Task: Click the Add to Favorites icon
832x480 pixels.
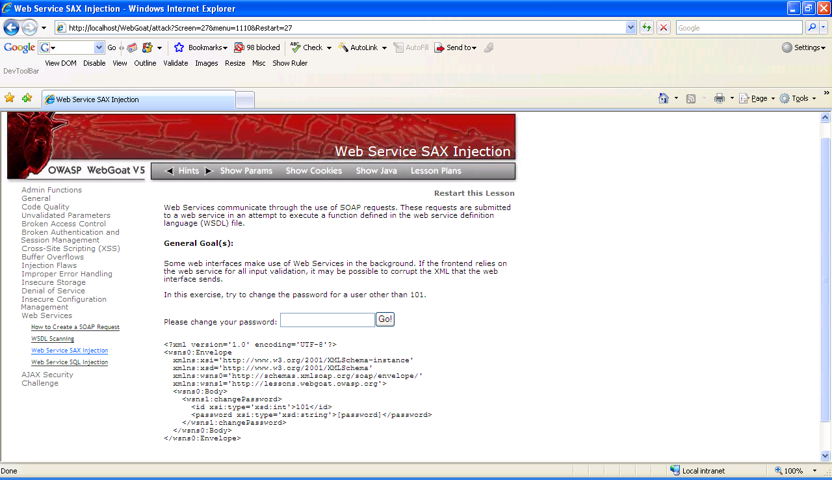Action: [x=27, y=98]
